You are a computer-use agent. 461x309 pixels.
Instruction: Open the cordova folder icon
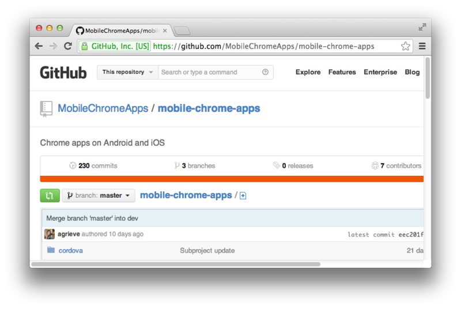(51, 250)
